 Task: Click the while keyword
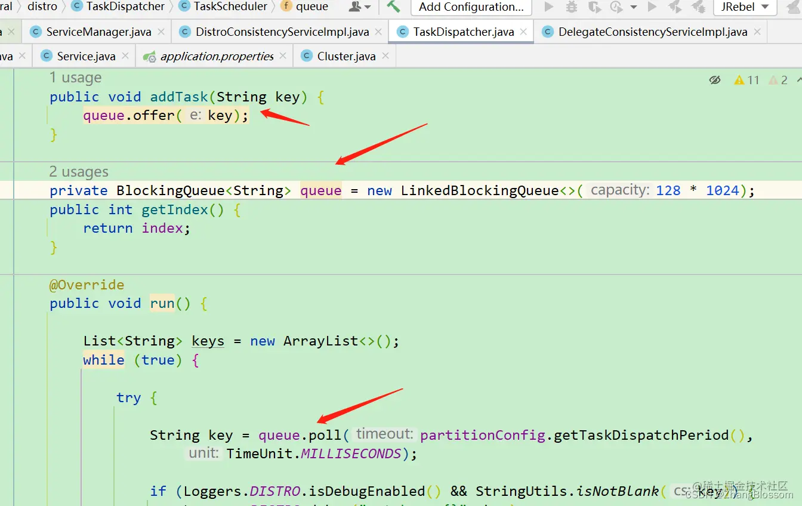pyautogui.click(x=104, y=360)
